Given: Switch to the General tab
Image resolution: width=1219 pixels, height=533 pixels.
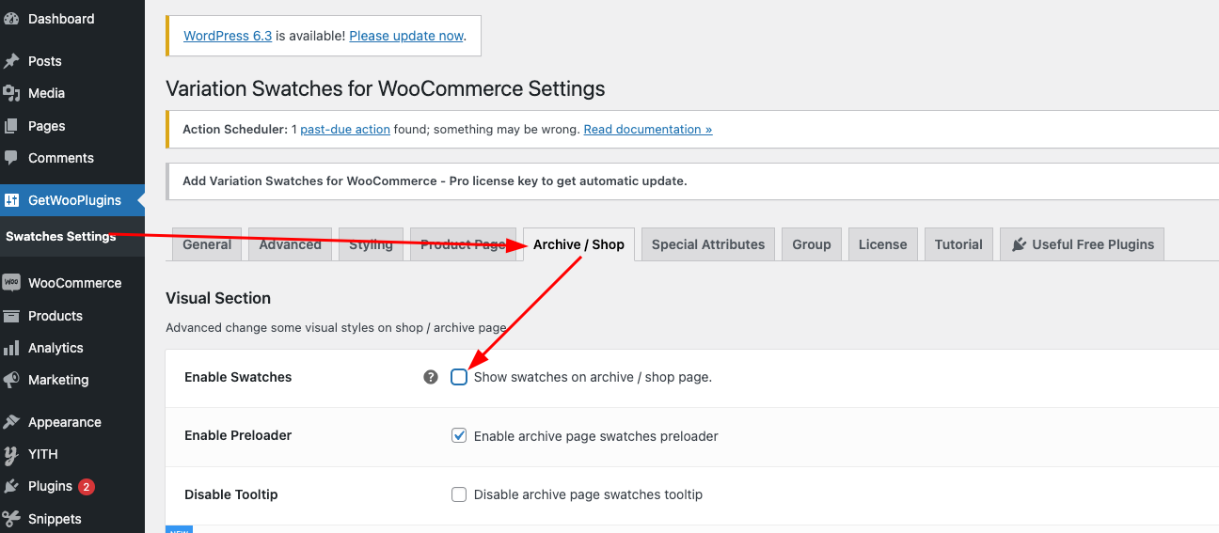Looking at the screenshot, I should tap(207, 244).
